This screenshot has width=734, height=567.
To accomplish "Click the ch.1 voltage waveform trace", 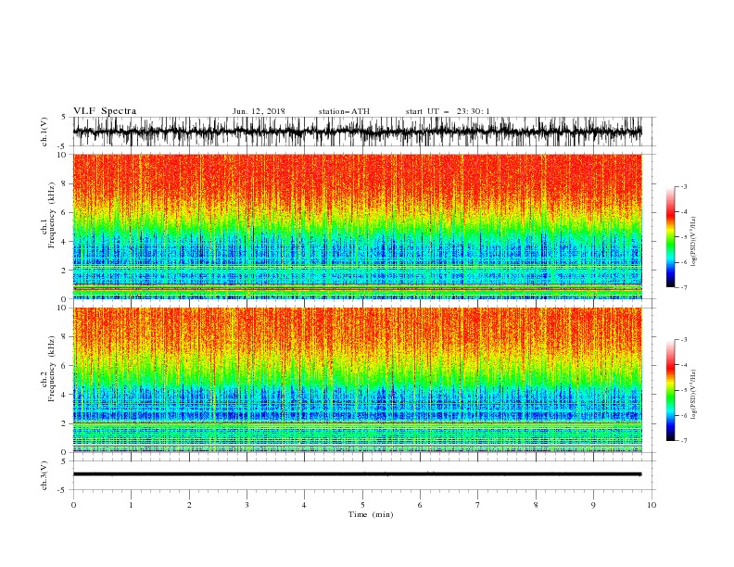I will pos(357,132).
